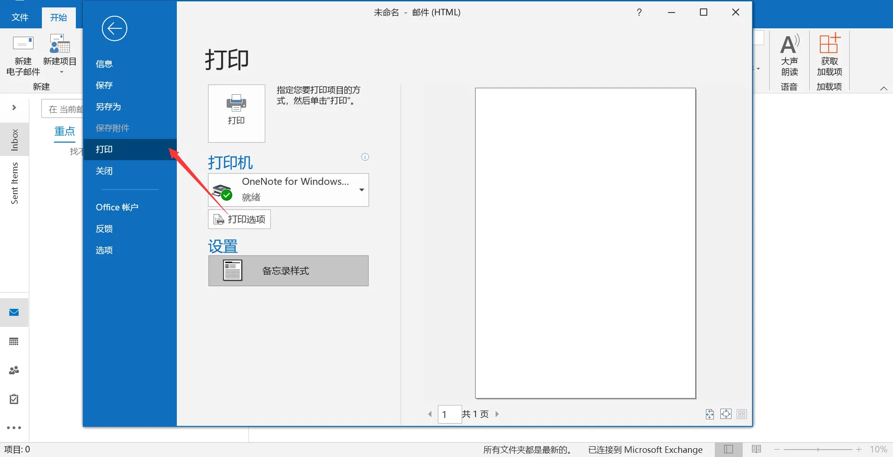
Task: Switch to the Mail navigation icon
Action: [x=14, y=313]
